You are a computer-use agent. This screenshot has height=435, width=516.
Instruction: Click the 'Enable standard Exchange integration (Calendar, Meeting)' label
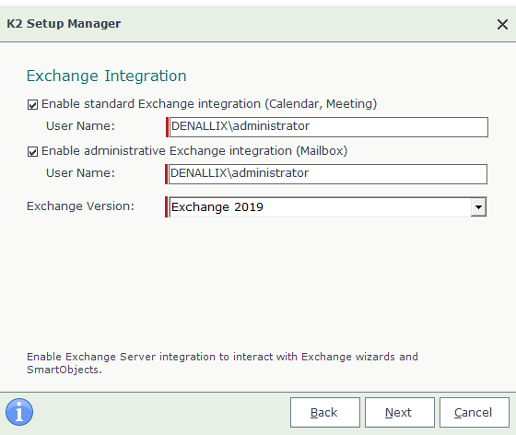(209, 104)
